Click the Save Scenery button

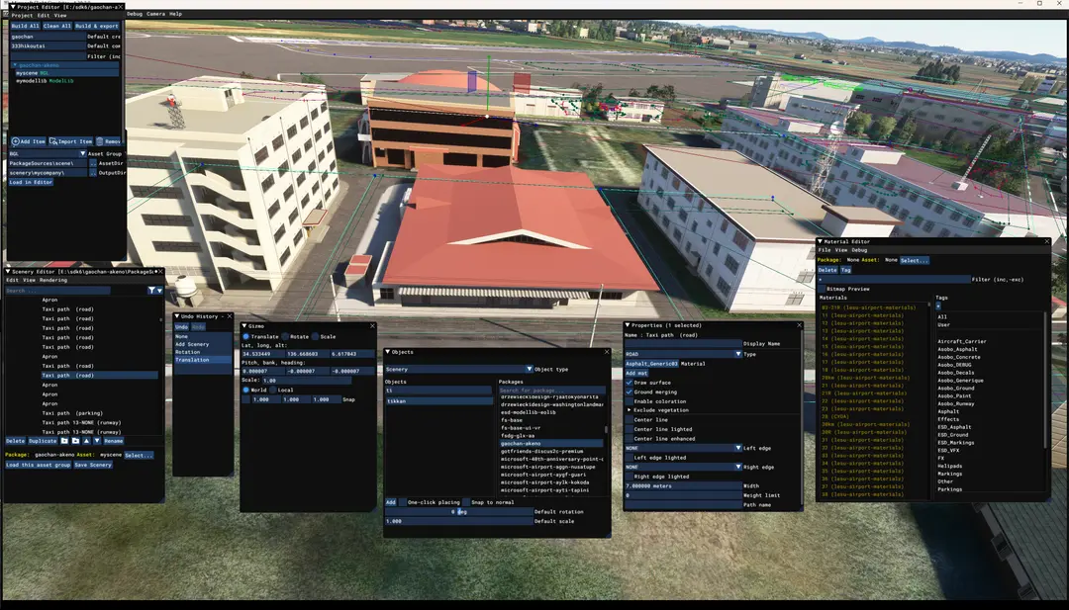tap(93, 465)
